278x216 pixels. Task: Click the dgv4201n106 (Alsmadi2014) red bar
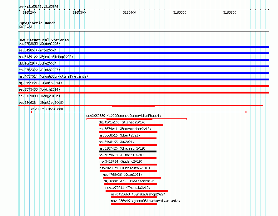click(131, 125)
